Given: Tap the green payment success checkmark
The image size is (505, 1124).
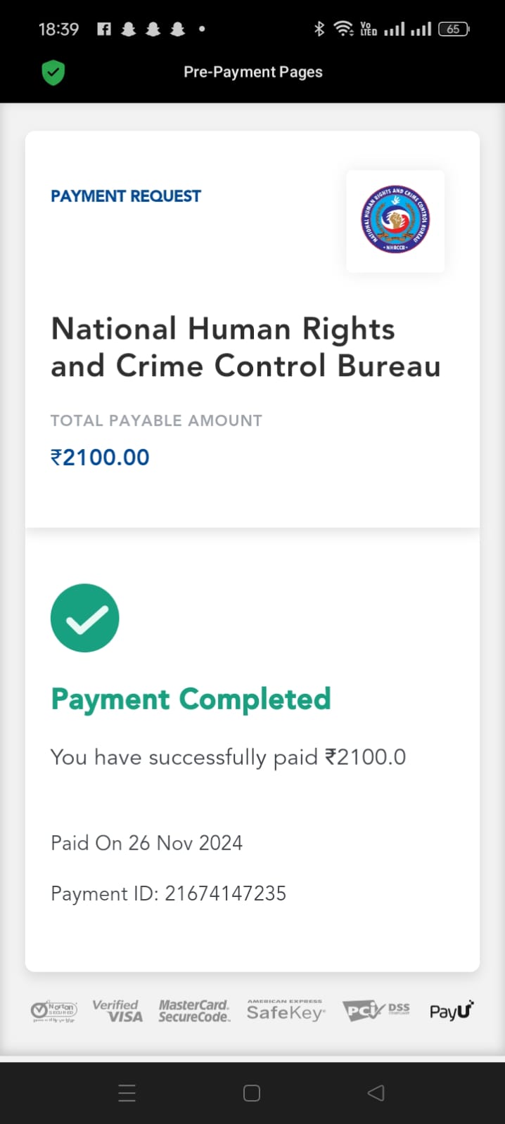Looking at the screenshot, I should click(x=85, y=618).
